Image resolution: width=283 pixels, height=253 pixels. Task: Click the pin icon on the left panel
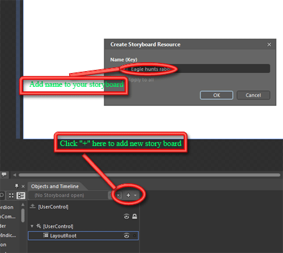pos(17,186)
